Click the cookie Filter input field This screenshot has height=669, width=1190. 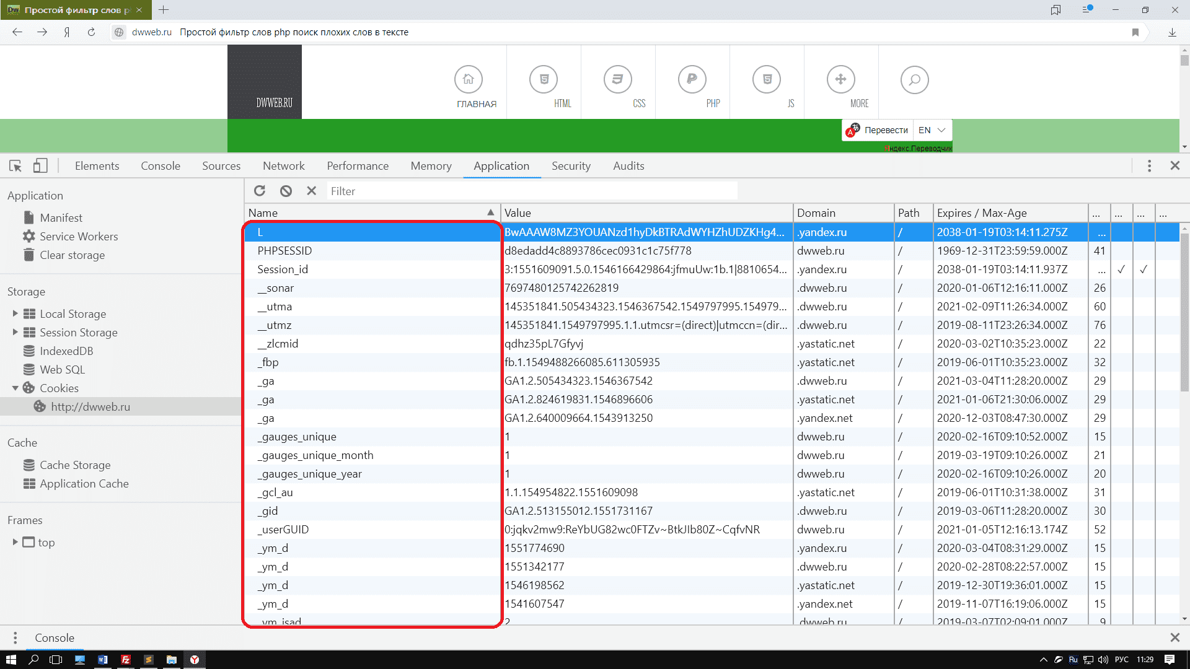pos(532,191)
